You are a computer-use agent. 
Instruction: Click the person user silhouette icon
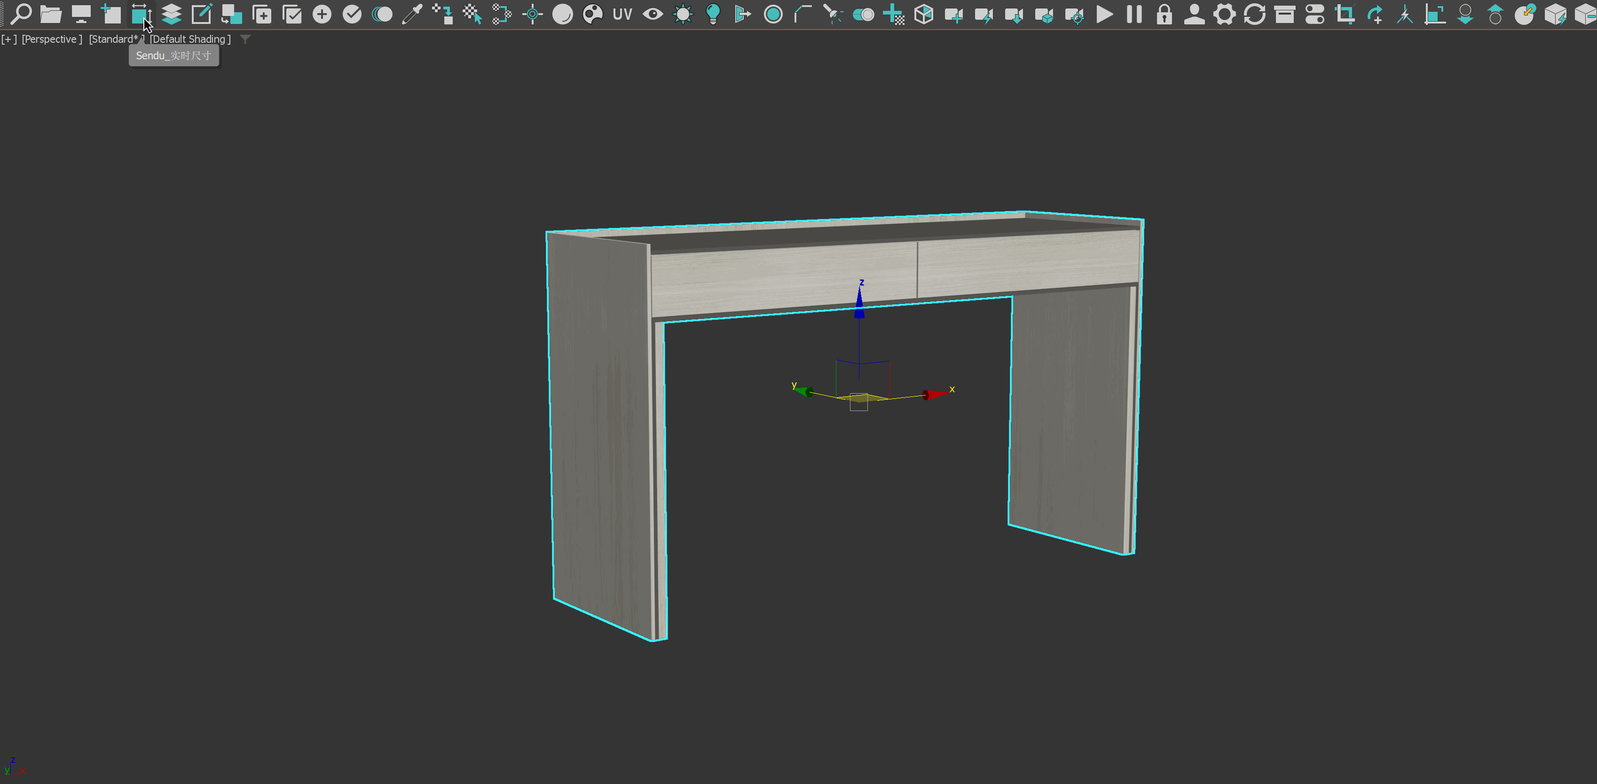click(x=1194, y=14)
